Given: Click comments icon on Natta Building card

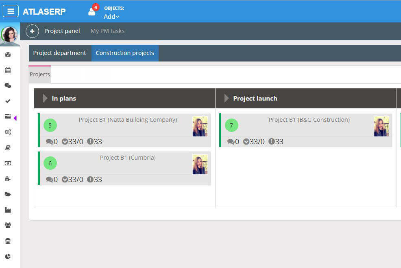Looking at the screenshot, I should pyautogui.click(x=50, y=142).
